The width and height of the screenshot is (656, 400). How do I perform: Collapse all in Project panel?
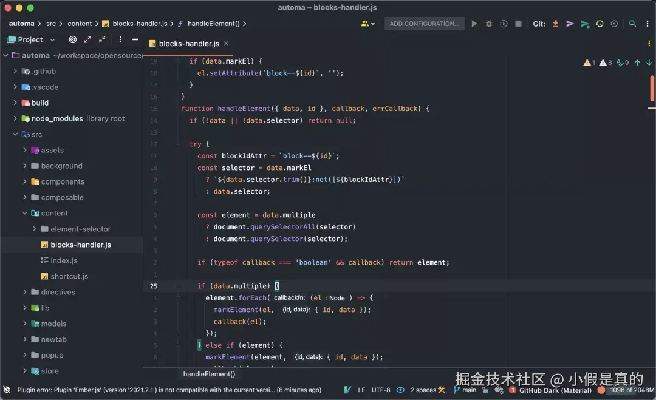coord(102,39)
